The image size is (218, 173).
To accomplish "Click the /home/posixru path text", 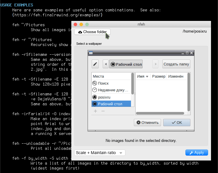I will click(195, 31).
